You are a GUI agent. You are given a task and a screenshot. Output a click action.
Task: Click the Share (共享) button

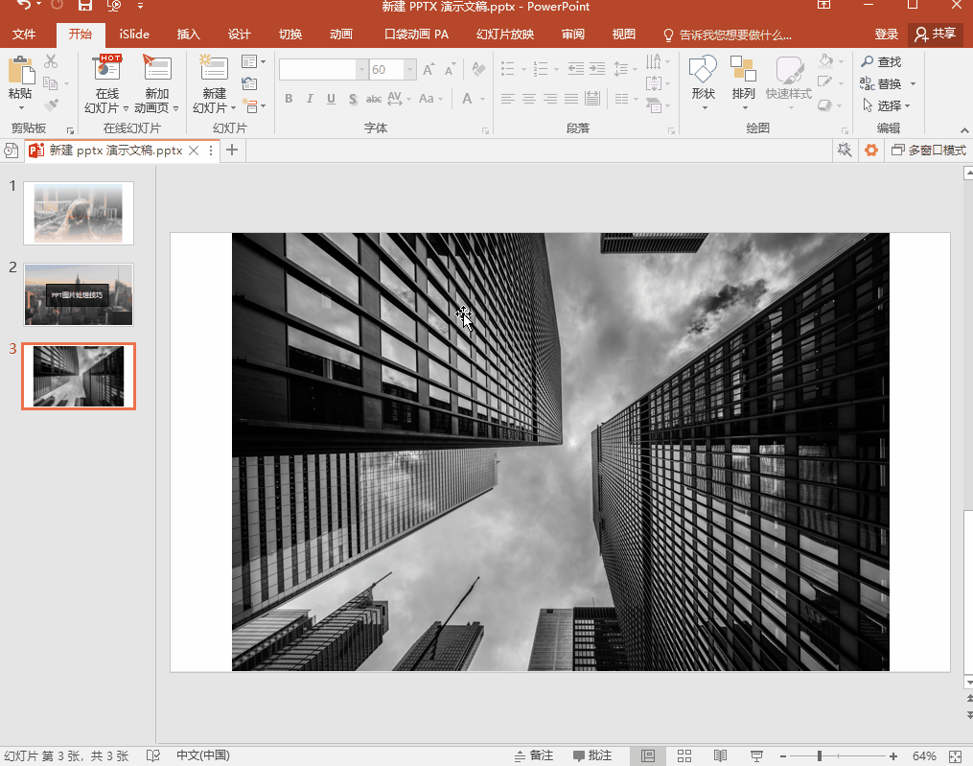click(936, 35)
